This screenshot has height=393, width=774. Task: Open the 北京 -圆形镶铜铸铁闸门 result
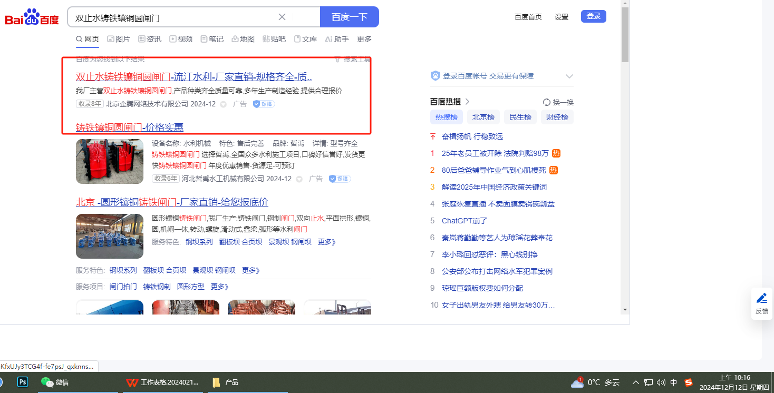pyautogui.click(x=172, y=202)
